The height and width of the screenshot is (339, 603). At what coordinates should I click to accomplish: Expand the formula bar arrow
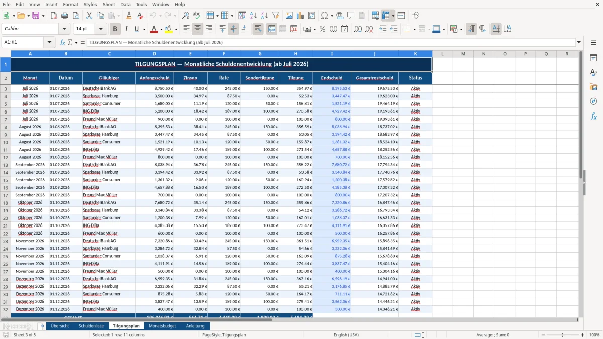(579, 42)
